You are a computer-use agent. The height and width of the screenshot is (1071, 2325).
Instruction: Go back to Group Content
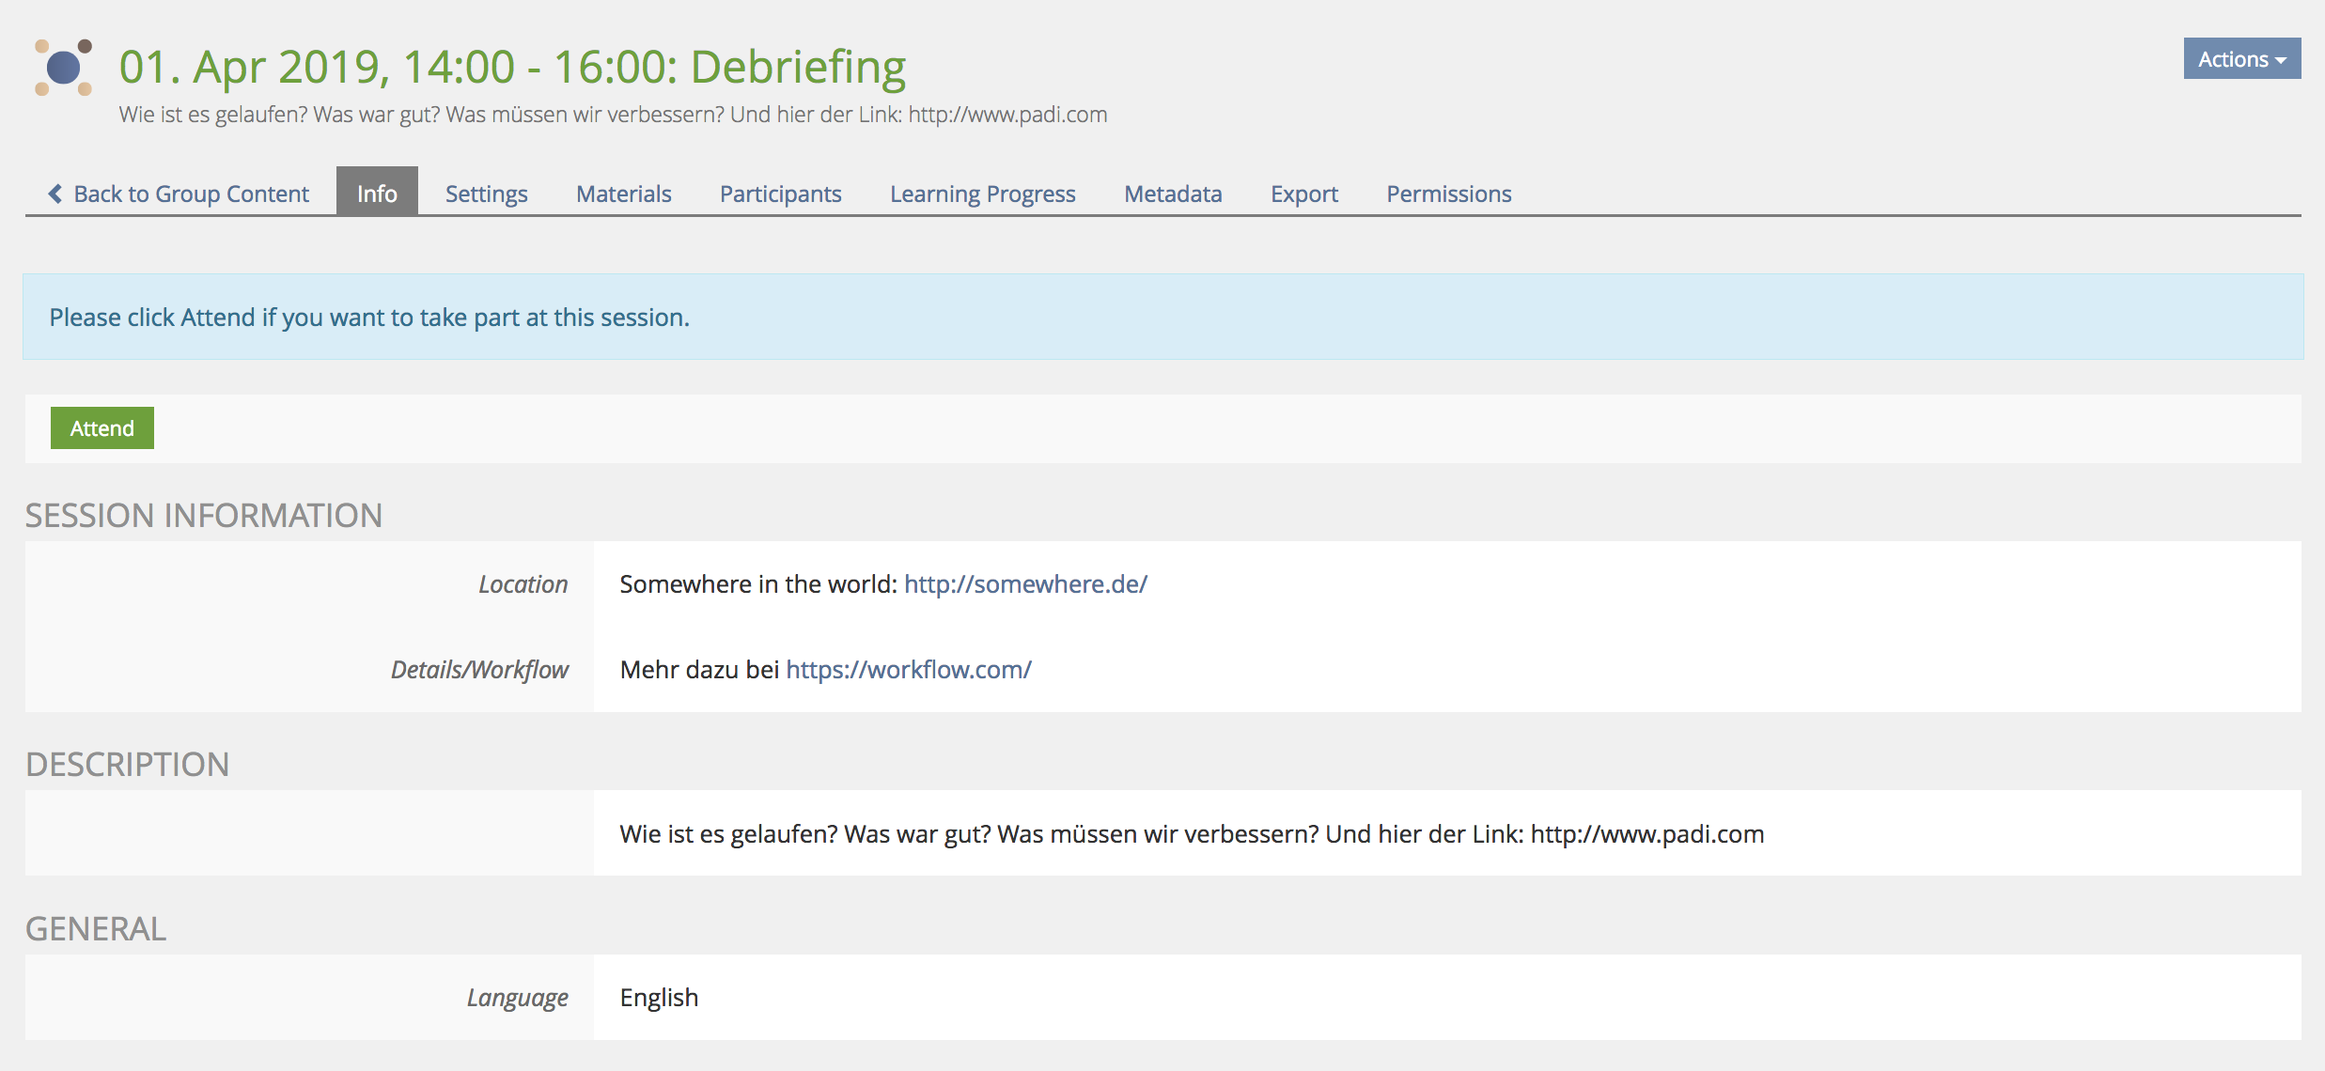[191, 194]
